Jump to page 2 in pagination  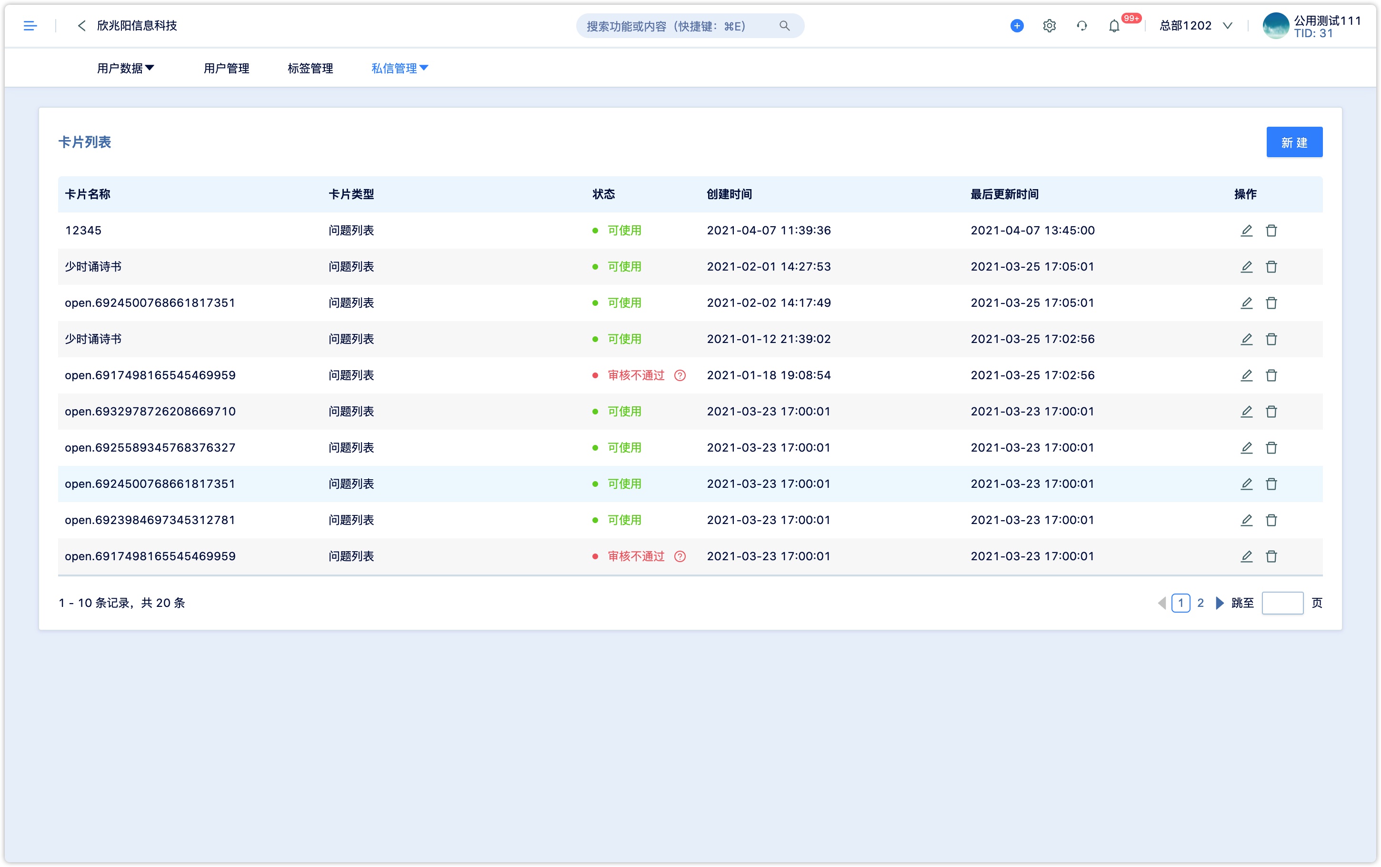[1201, 603]
